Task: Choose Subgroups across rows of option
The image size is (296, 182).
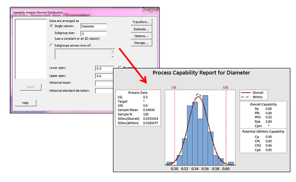Action: pos(51,45)
